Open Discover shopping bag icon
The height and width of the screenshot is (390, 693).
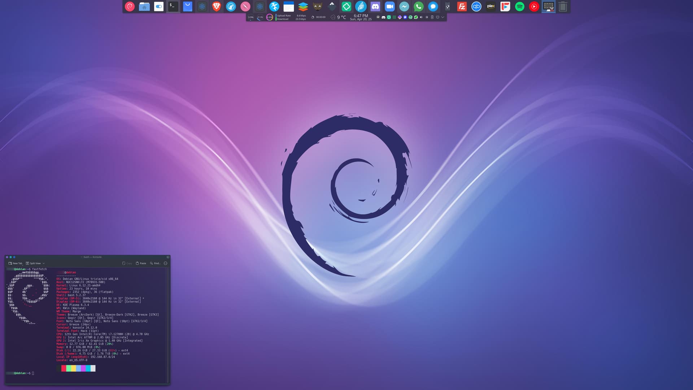click(188, 6)
